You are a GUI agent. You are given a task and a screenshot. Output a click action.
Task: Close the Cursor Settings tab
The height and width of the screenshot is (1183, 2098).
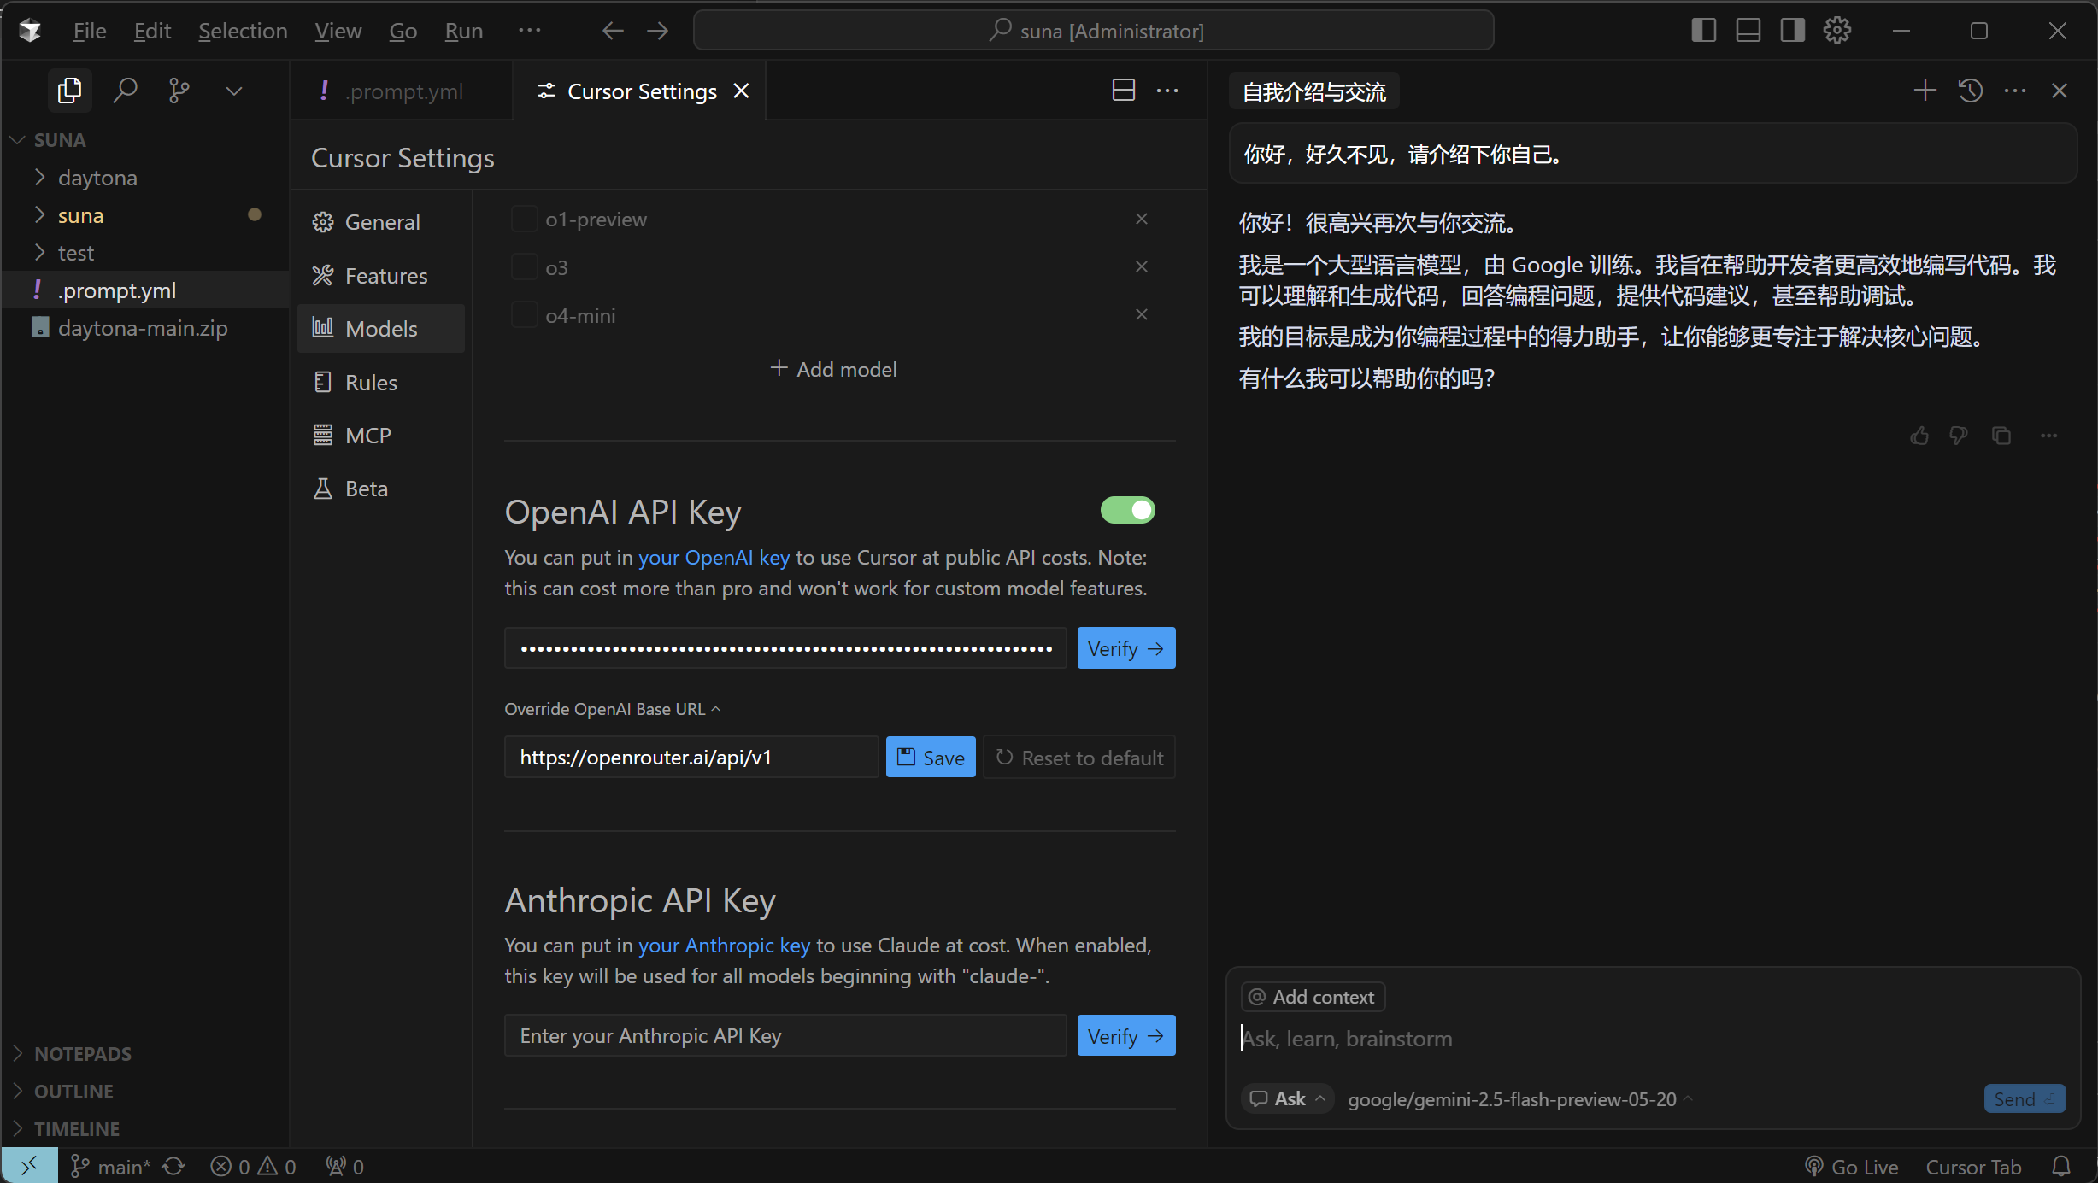(741, 91)
